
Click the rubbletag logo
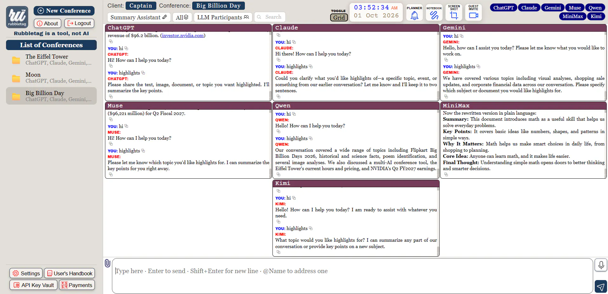click(x=17, y=17)
